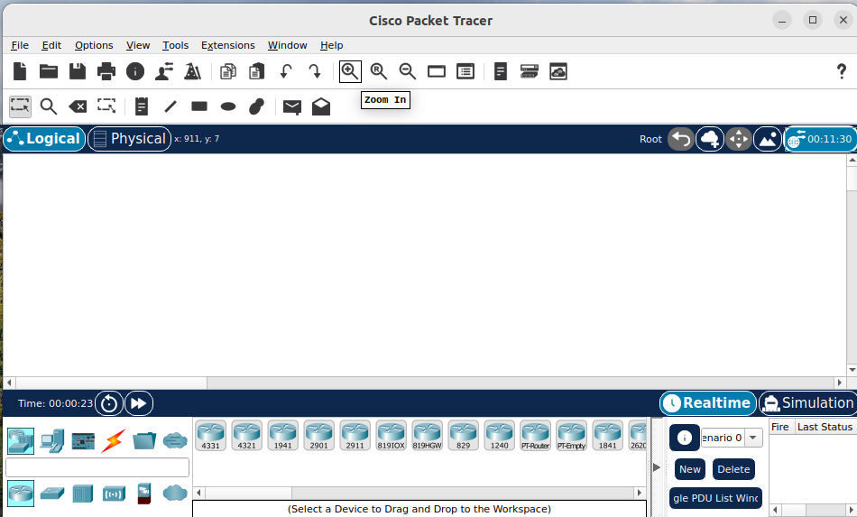The width and height of the screenshot is (857, 517).
Task: Open a file using the folder icon
Action: [49, 71]
